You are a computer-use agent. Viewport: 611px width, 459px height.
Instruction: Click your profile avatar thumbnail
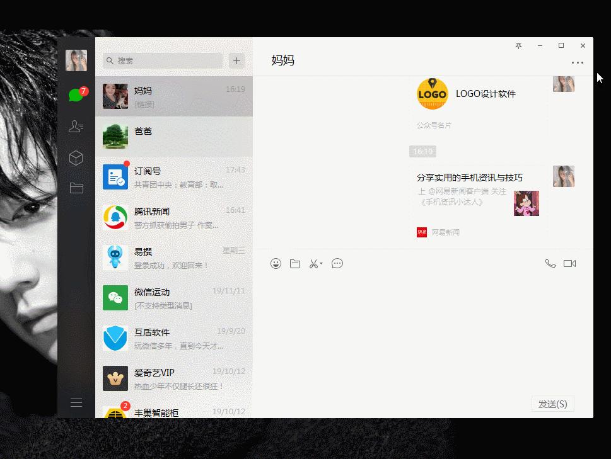(x=76, y=60)
